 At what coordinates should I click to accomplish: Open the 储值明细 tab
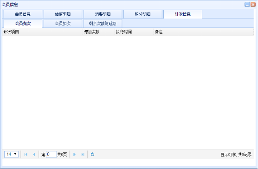coord(63,14)
